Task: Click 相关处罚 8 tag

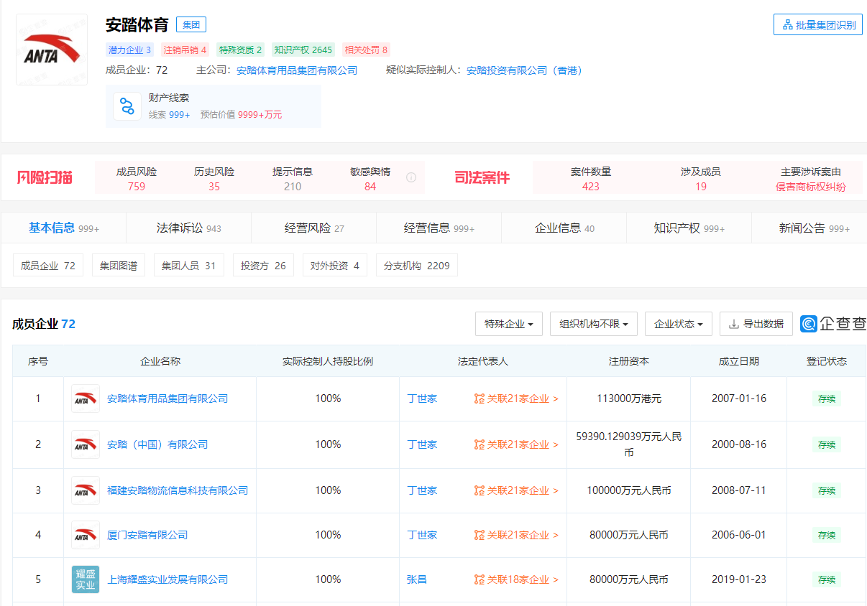Action: (x=367, y=50)
